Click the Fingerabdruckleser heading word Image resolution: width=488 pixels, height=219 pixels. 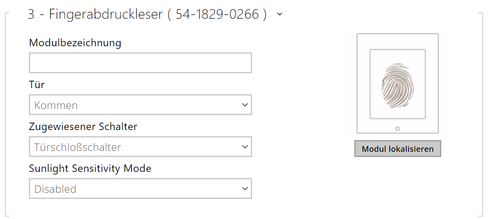[106, 14]
